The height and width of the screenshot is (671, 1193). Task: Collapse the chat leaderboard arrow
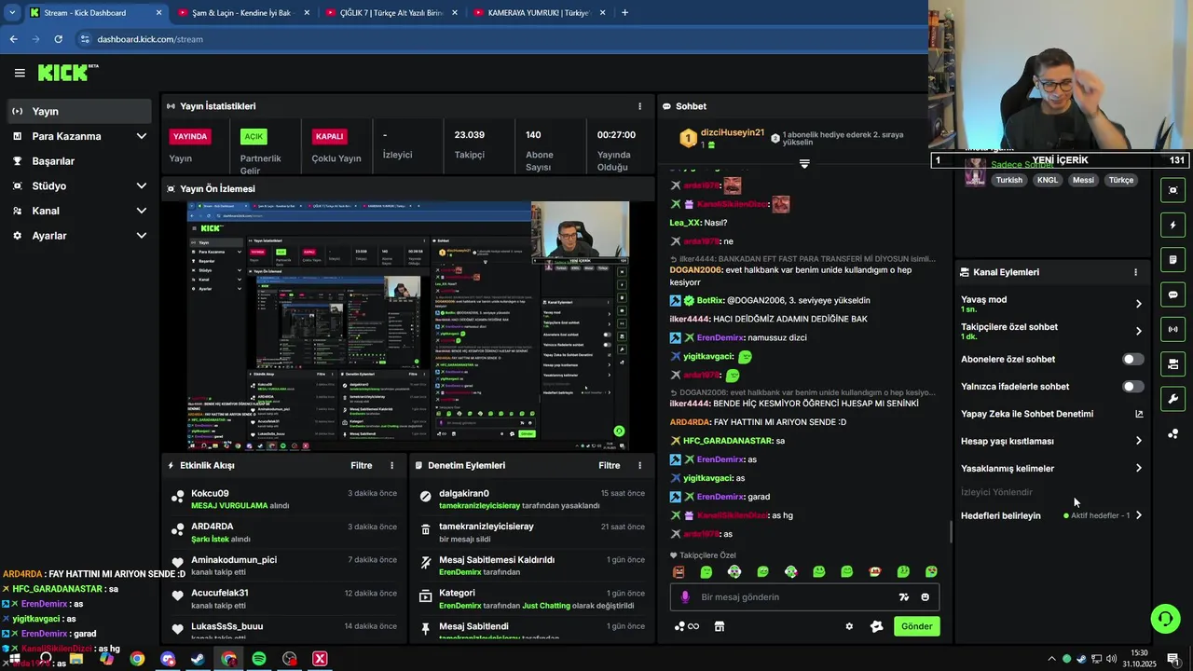(x=804, y=164)
